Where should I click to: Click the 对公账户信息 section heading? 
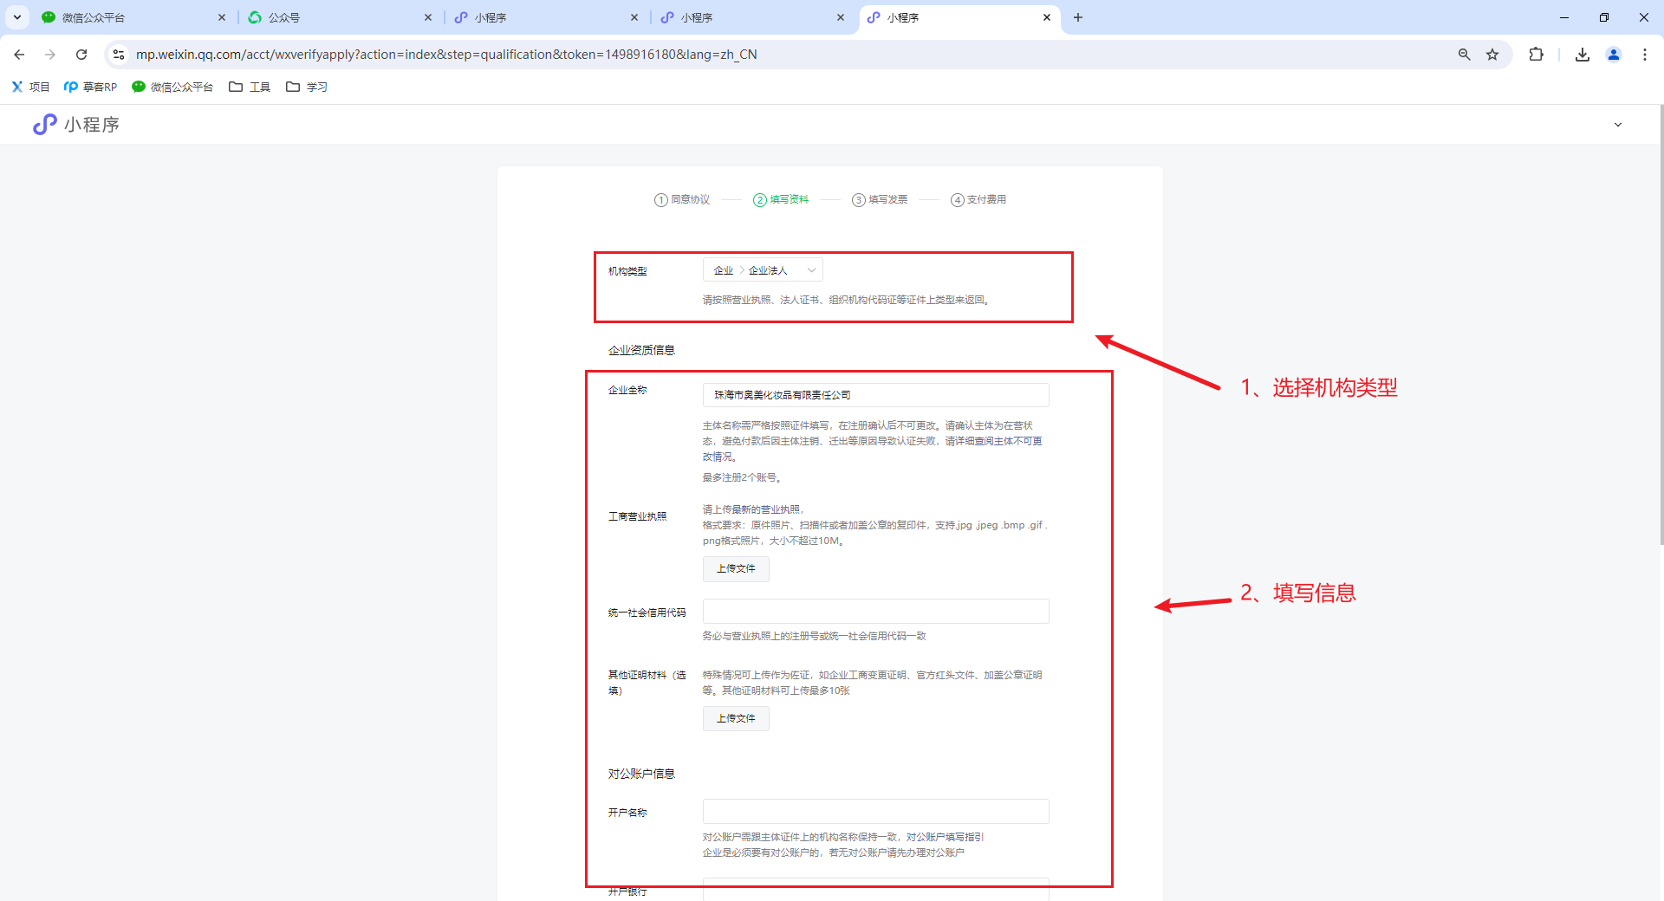641,774
